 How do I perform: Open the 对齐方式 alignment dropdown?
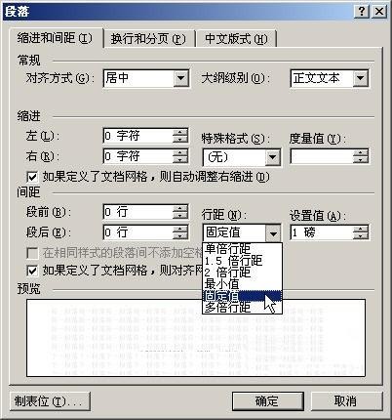pos(180,78)
